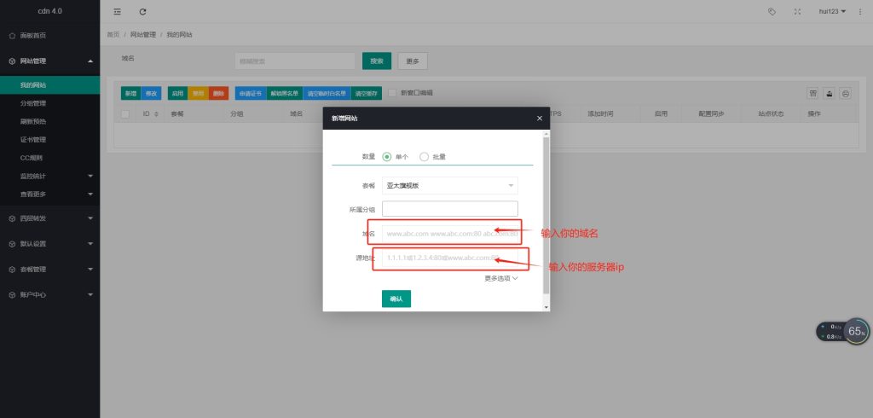Viewport: 873px width, 418px height.
Task: Click the 搜索 button
Action: 376,61
